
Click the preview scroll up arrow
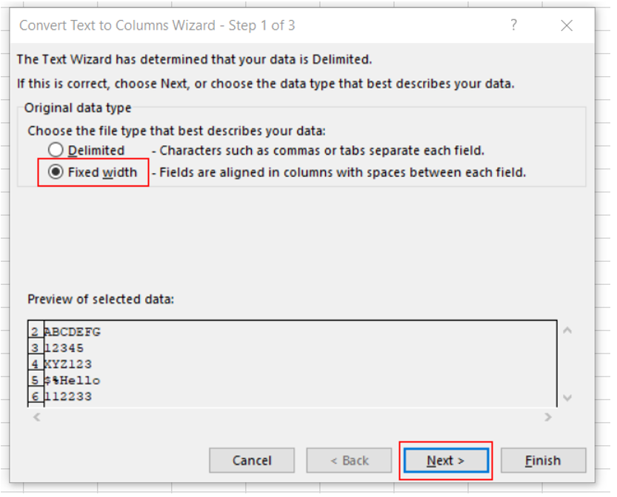click(x=567, y=331)
